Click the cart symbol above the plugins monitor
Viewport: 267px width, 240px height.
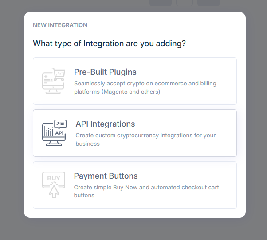(x=58, y=73)
